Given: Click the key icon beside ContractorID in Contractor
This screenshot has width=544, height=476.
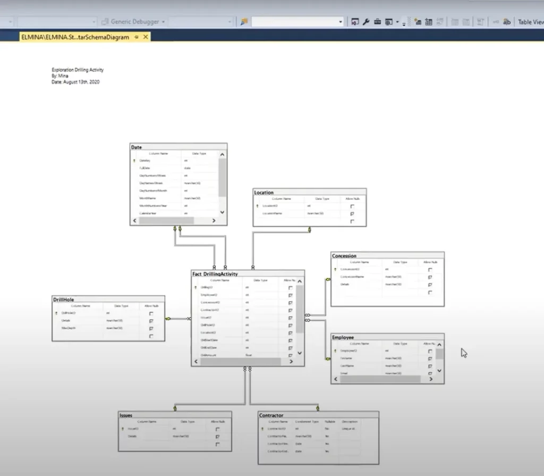Looking at the screenshot, I should click(262, 428).
